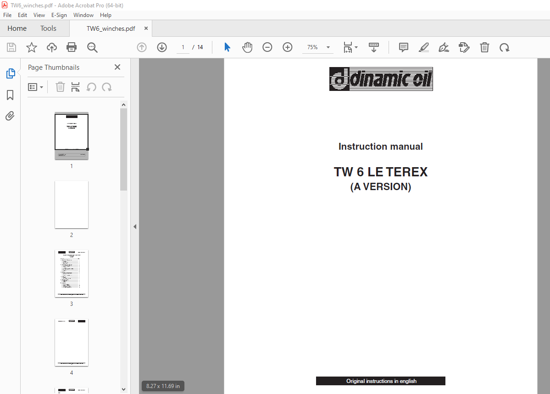
Task: Select the Hand pan tool
Action: click(247, 47)
